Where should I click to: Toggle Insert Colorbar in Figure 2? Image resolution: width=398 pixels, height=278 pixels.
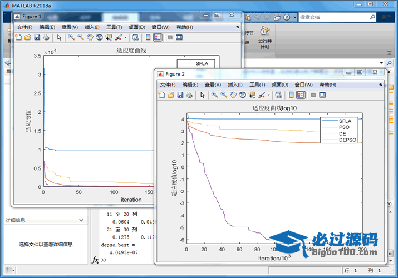click(291, 95)
